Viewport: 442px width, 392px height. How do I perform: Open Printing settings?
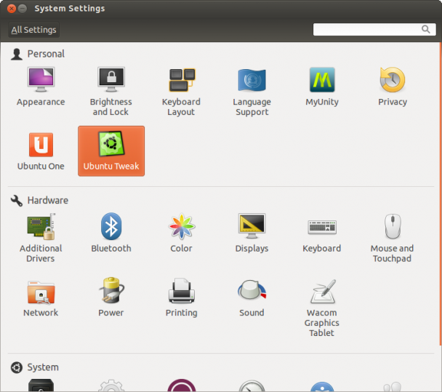click(x=181, y=297)
